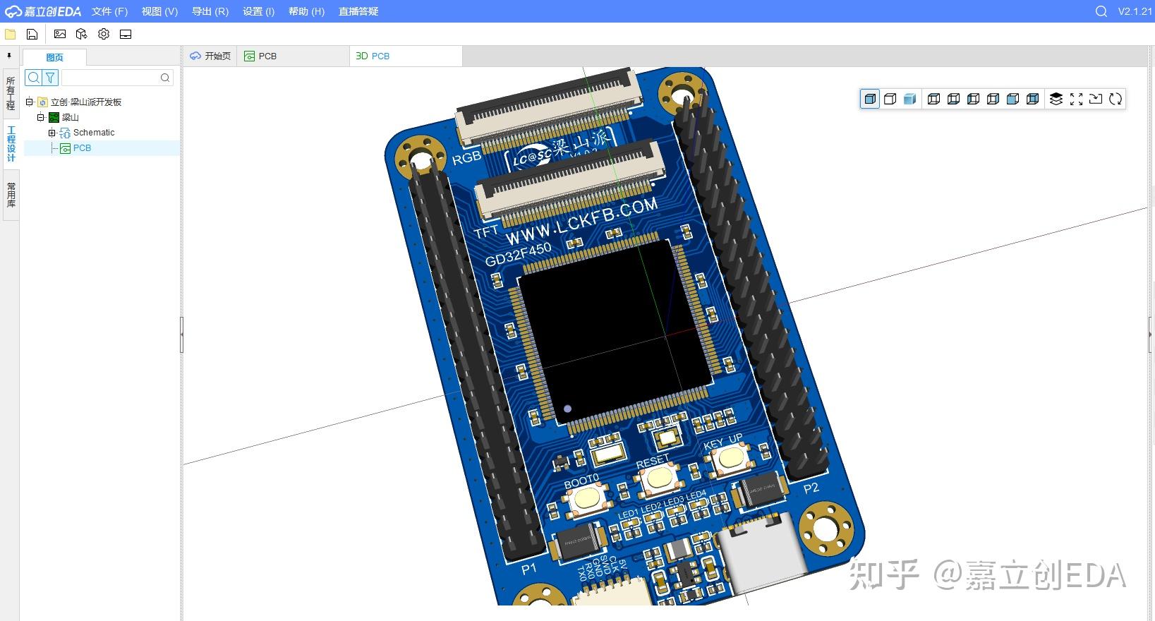This screenshot has width=1155, height=621.
Task: Click the right panel collapse handle
Action: [x=1151, y=334]
